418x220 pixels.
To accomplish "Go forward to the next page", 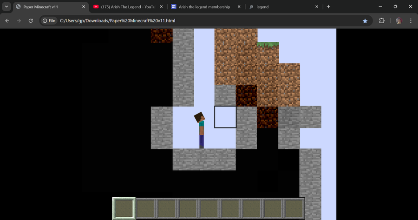I will [19, 20].
